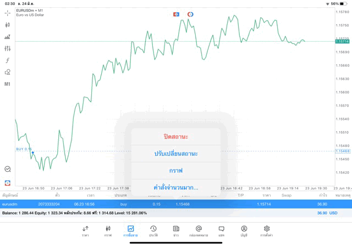
Task: Sort positions by กำไร profit column
Action: point(323,195)
